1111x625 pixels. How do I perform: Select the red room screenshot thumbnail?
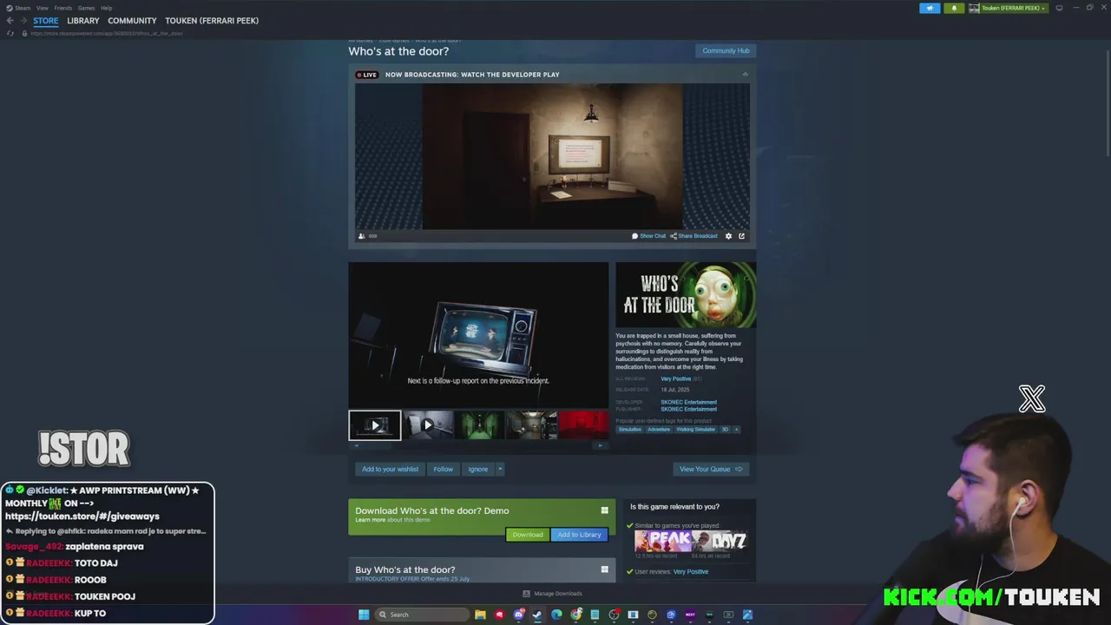coord(584,425)
